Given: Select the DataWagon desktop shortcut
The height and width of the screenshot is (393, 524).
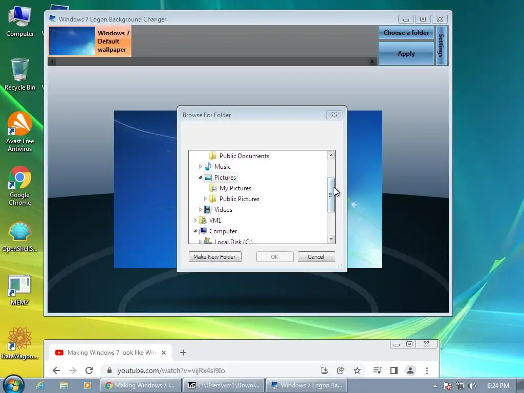Looking at the screenshot, I should [20, 343].
